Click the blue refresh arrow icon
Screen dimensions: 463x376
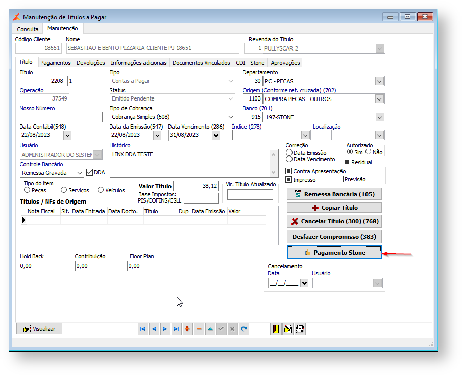[x=243, y=329]
